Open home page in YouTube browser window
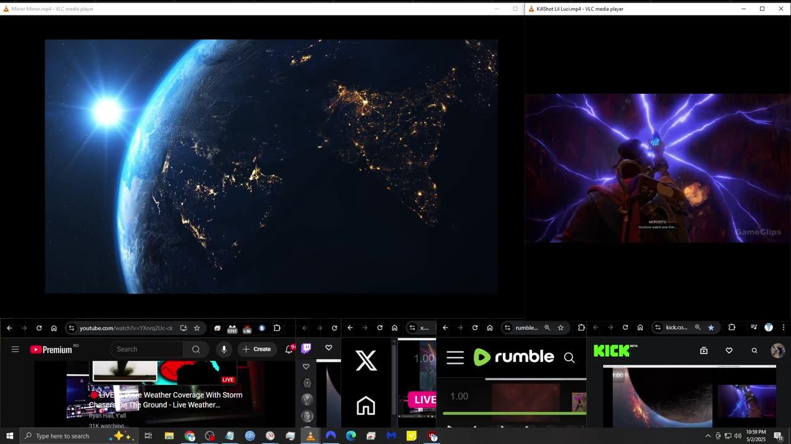 pos(54,328)
